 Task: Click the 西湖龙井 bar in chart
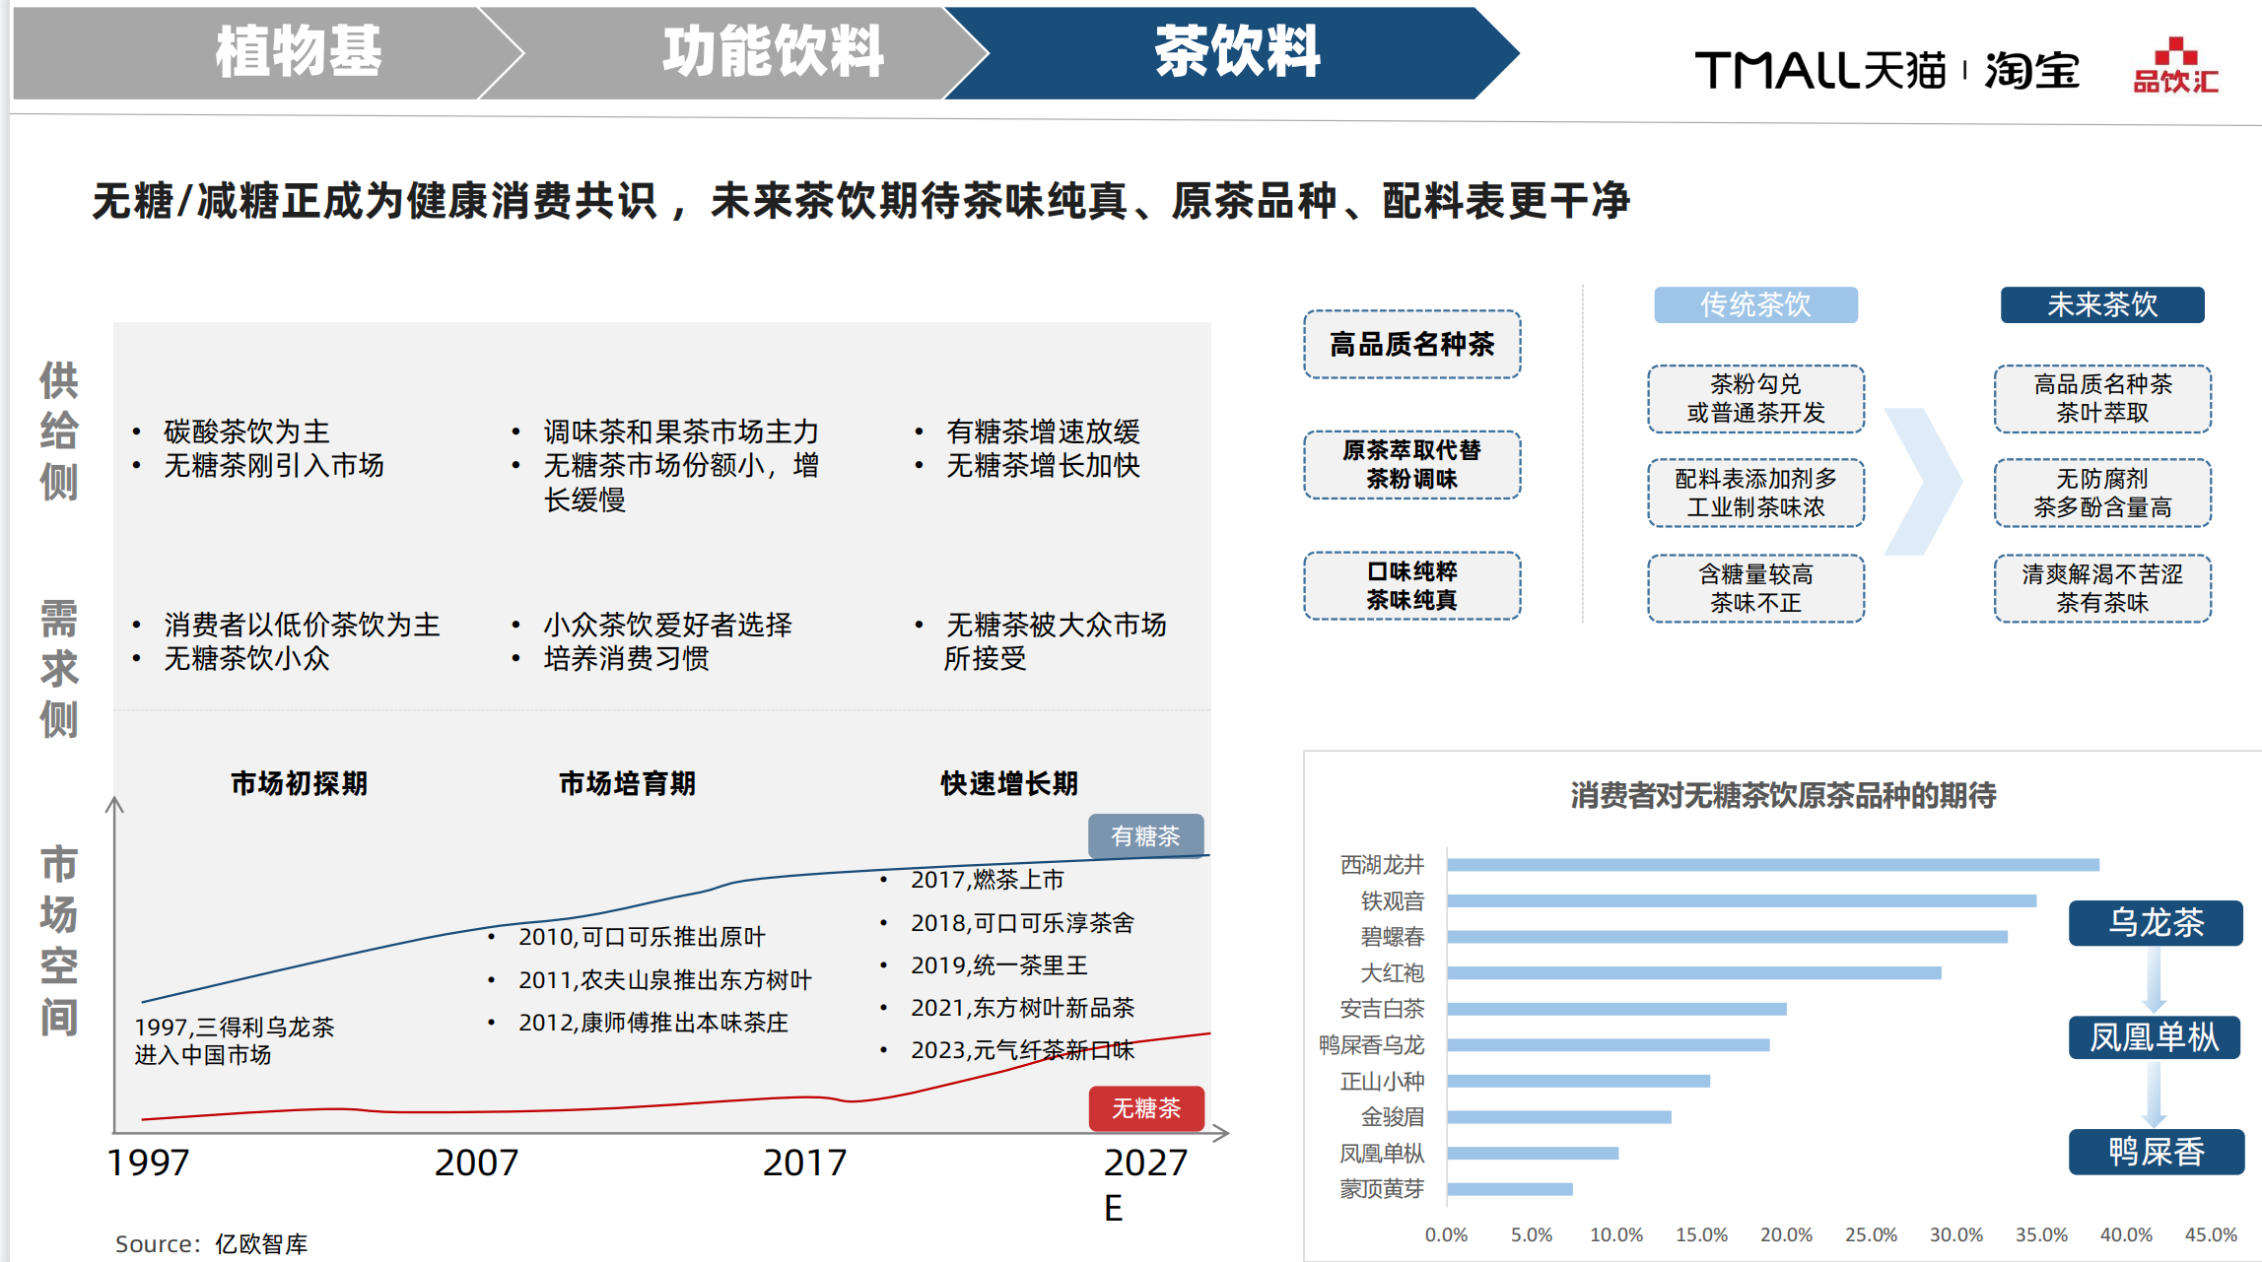pyautogui.click(x=1773, y=865)
